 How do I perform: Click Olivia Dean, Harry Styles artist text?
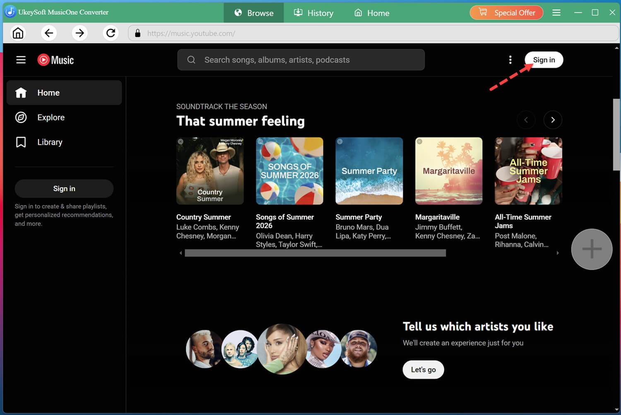point(289,240)
